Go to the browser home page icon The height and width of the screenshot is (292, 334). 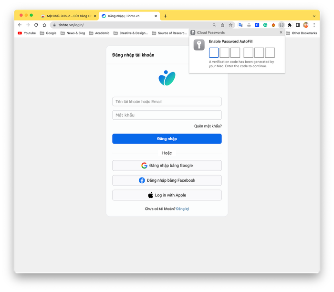(x=44, y=25)
